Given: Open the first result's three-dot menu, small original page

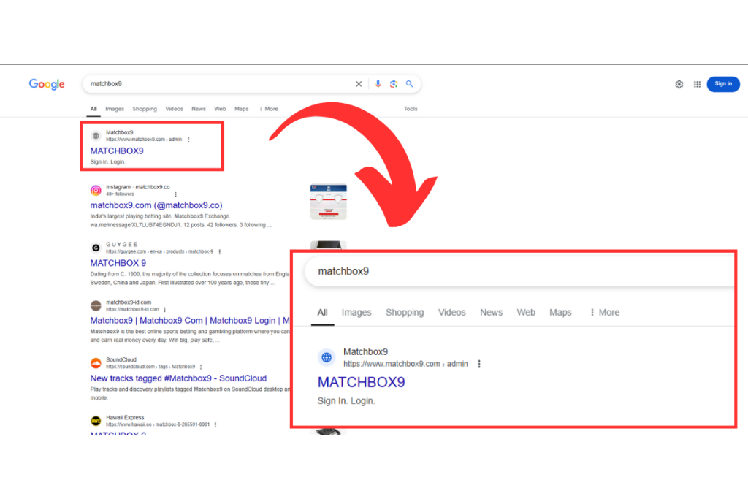Looking at the screenshot, I should click(x=188, y=140).
